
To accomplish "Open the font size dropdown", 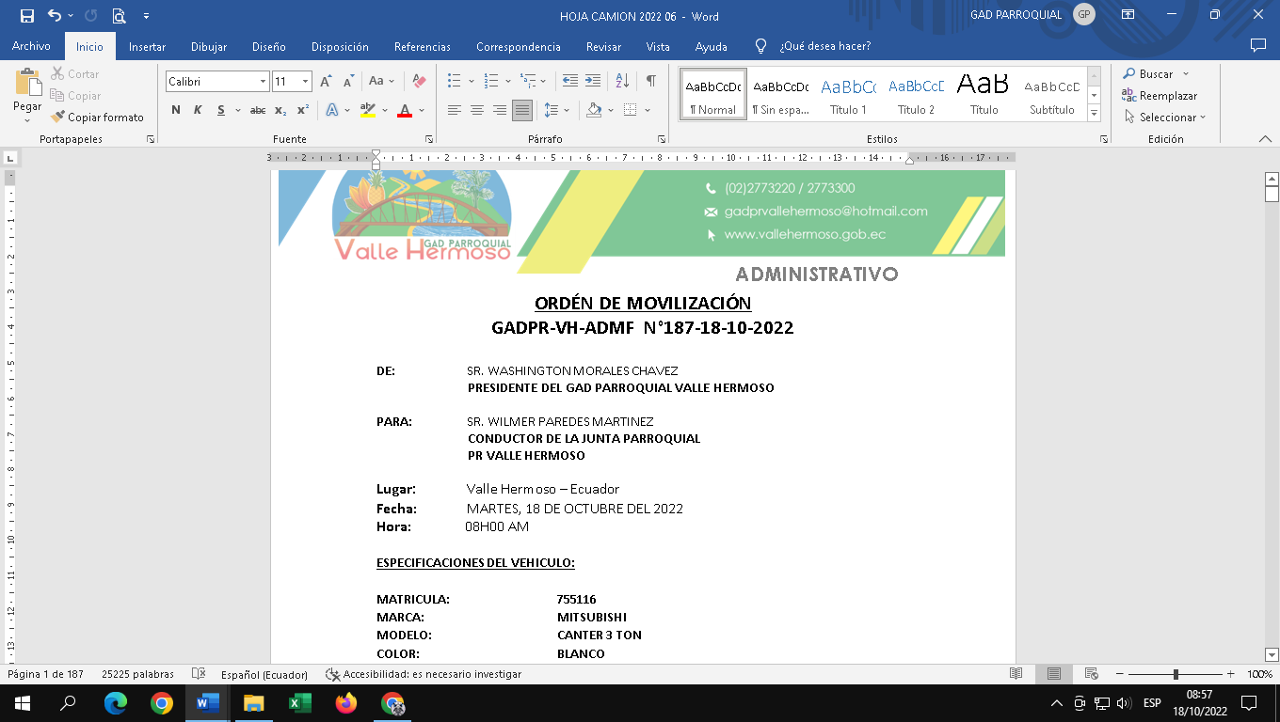I will [305, 82].
